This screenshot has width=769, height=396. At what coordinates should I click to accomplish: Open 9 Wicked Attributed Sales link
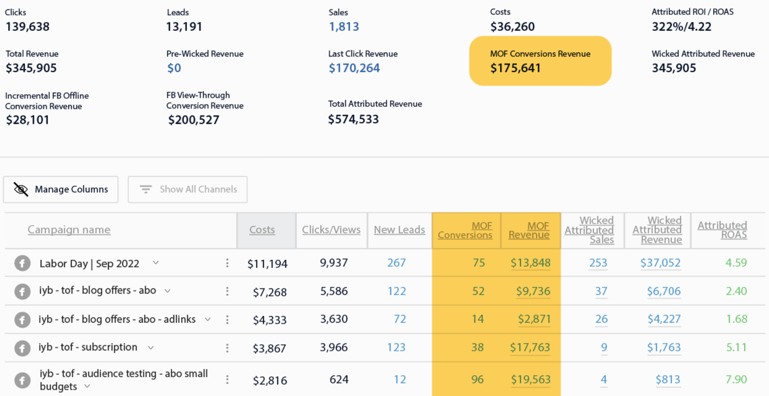604,348
